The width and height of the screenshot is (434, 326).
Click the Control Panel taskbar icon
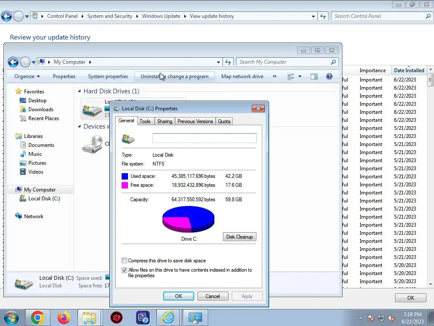pos(195,318)
